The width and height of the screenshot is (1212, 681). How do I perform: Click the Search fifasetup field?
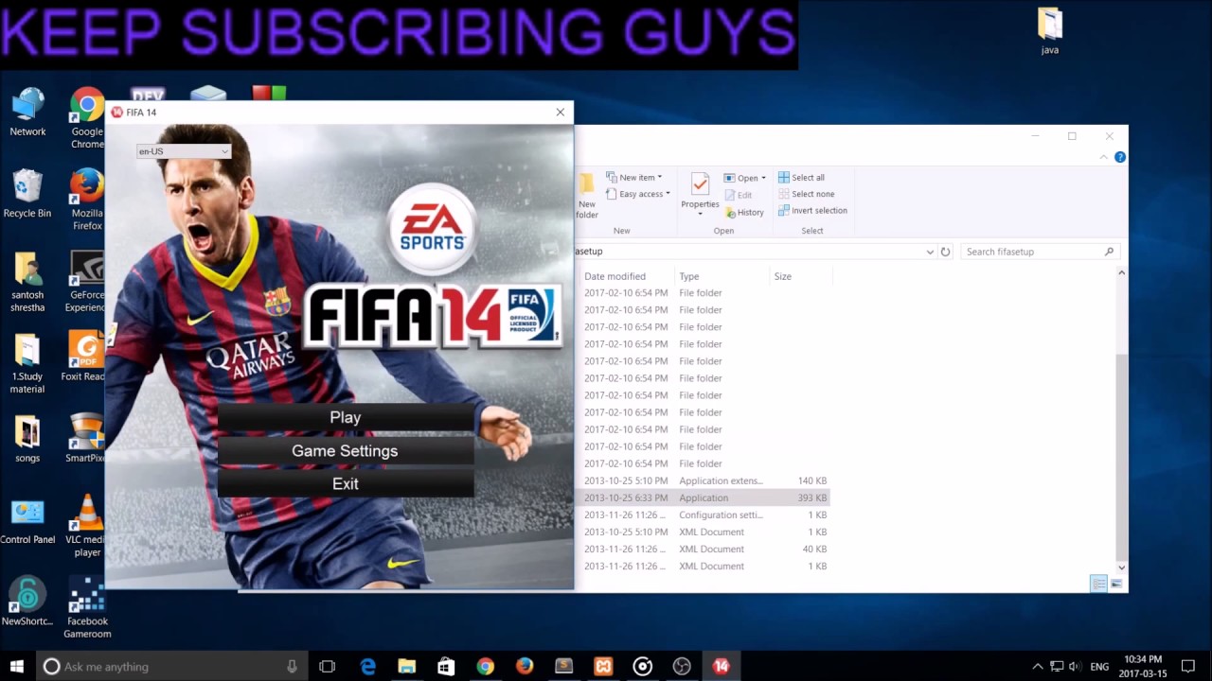click(x=1040, y=252)
